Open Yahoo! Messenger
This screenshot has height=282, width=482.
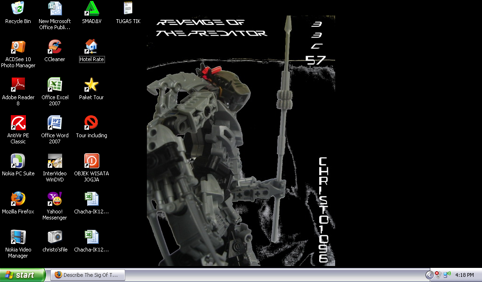pyautogui.click(x=55, y=199)
